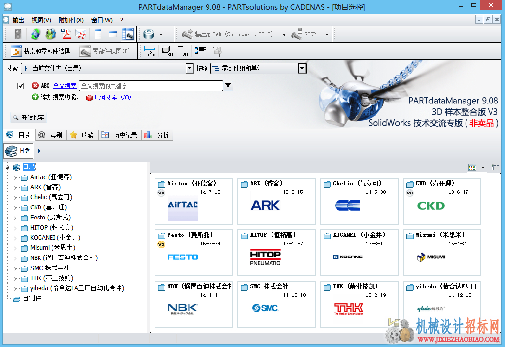This screenshot has height=347, width=505.
Task: Click the globe with user icon
Action: (x=51, y=34)
